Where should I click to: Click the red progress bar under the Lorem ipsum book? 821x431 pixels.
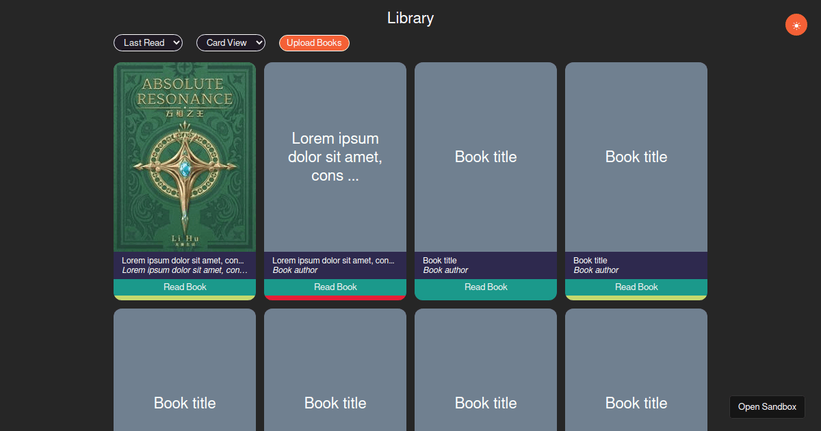click(x=335, y=296)
